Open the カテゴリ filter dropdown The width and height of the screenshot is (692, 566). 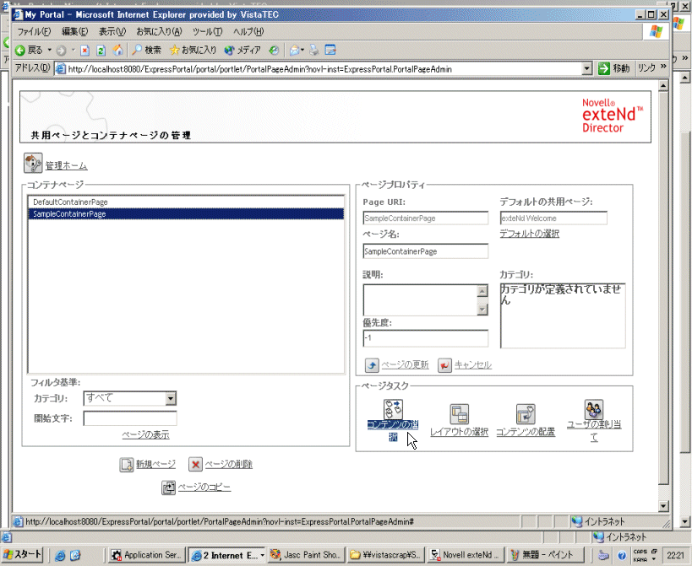(x=130, y=398)
